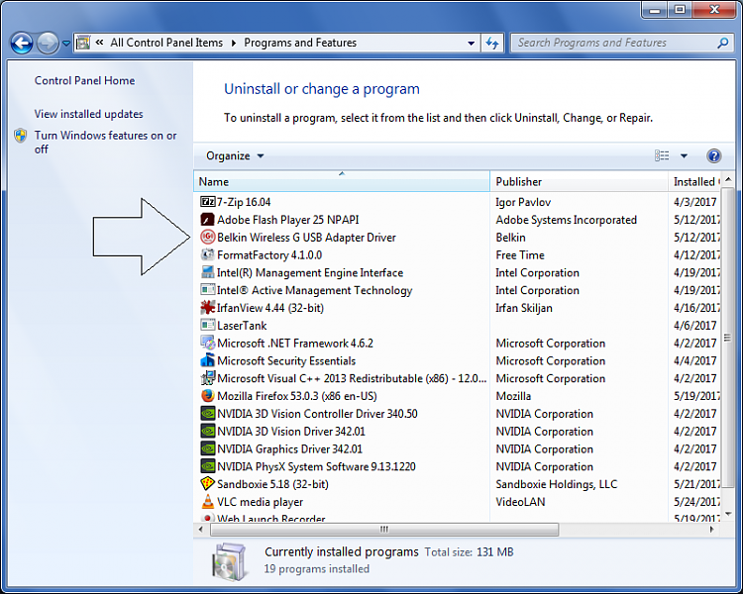Screen dimensions: 743x594
Task: Expand the arrow after All Control Panel Items
Action: pyautogui.click(x=234, y=44)
